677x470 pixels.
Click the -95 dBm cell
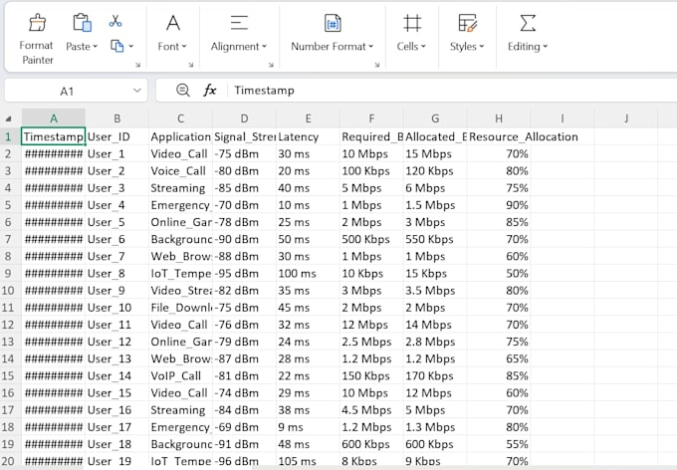click(244, 273)
